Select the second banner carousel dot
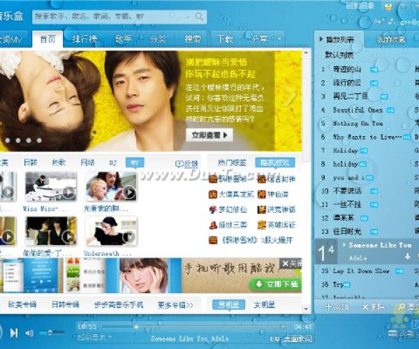Screen dimensions: 419x349 [18, 140]
